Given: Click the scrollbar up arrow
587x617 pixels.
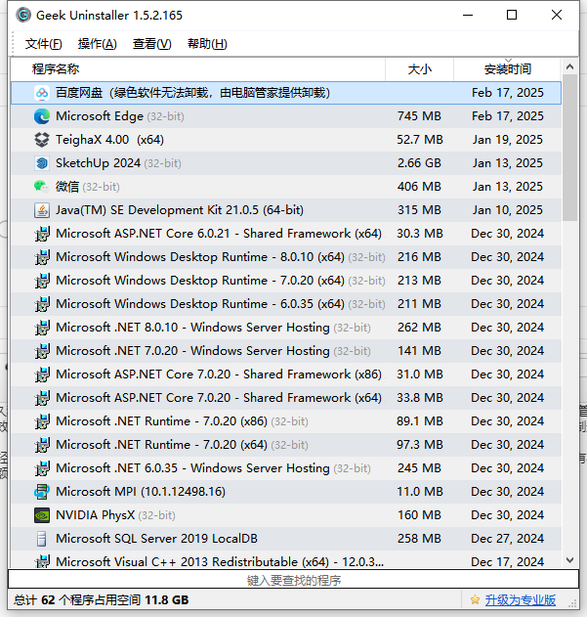Looking at the screenshot, I should click(x=569, y=66).
